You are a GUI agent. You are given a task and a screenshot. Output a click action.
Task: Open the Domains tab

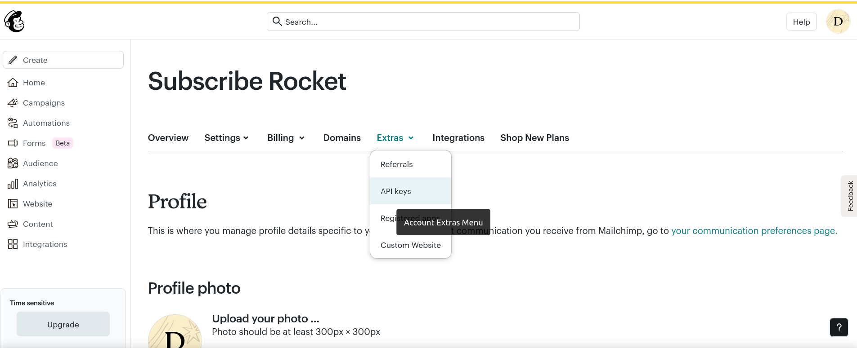click(x=342, y=138)
